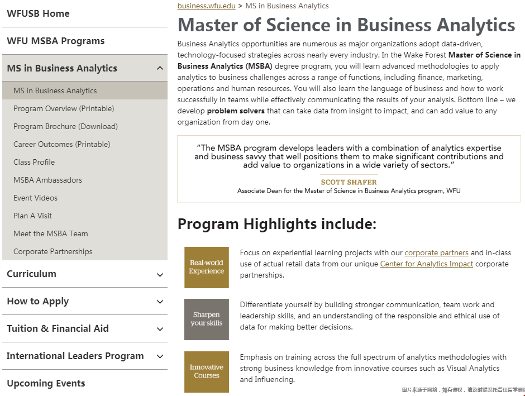Open the Sharpen your skills tile

[x=207, y=319]
